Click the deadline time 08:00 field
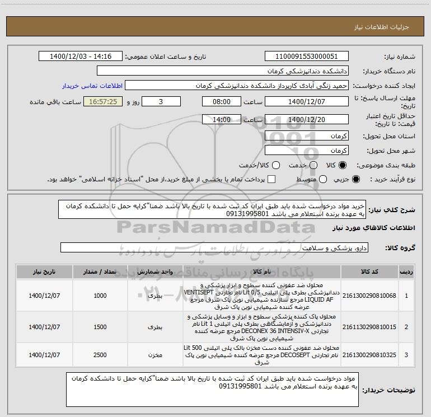 222,101
